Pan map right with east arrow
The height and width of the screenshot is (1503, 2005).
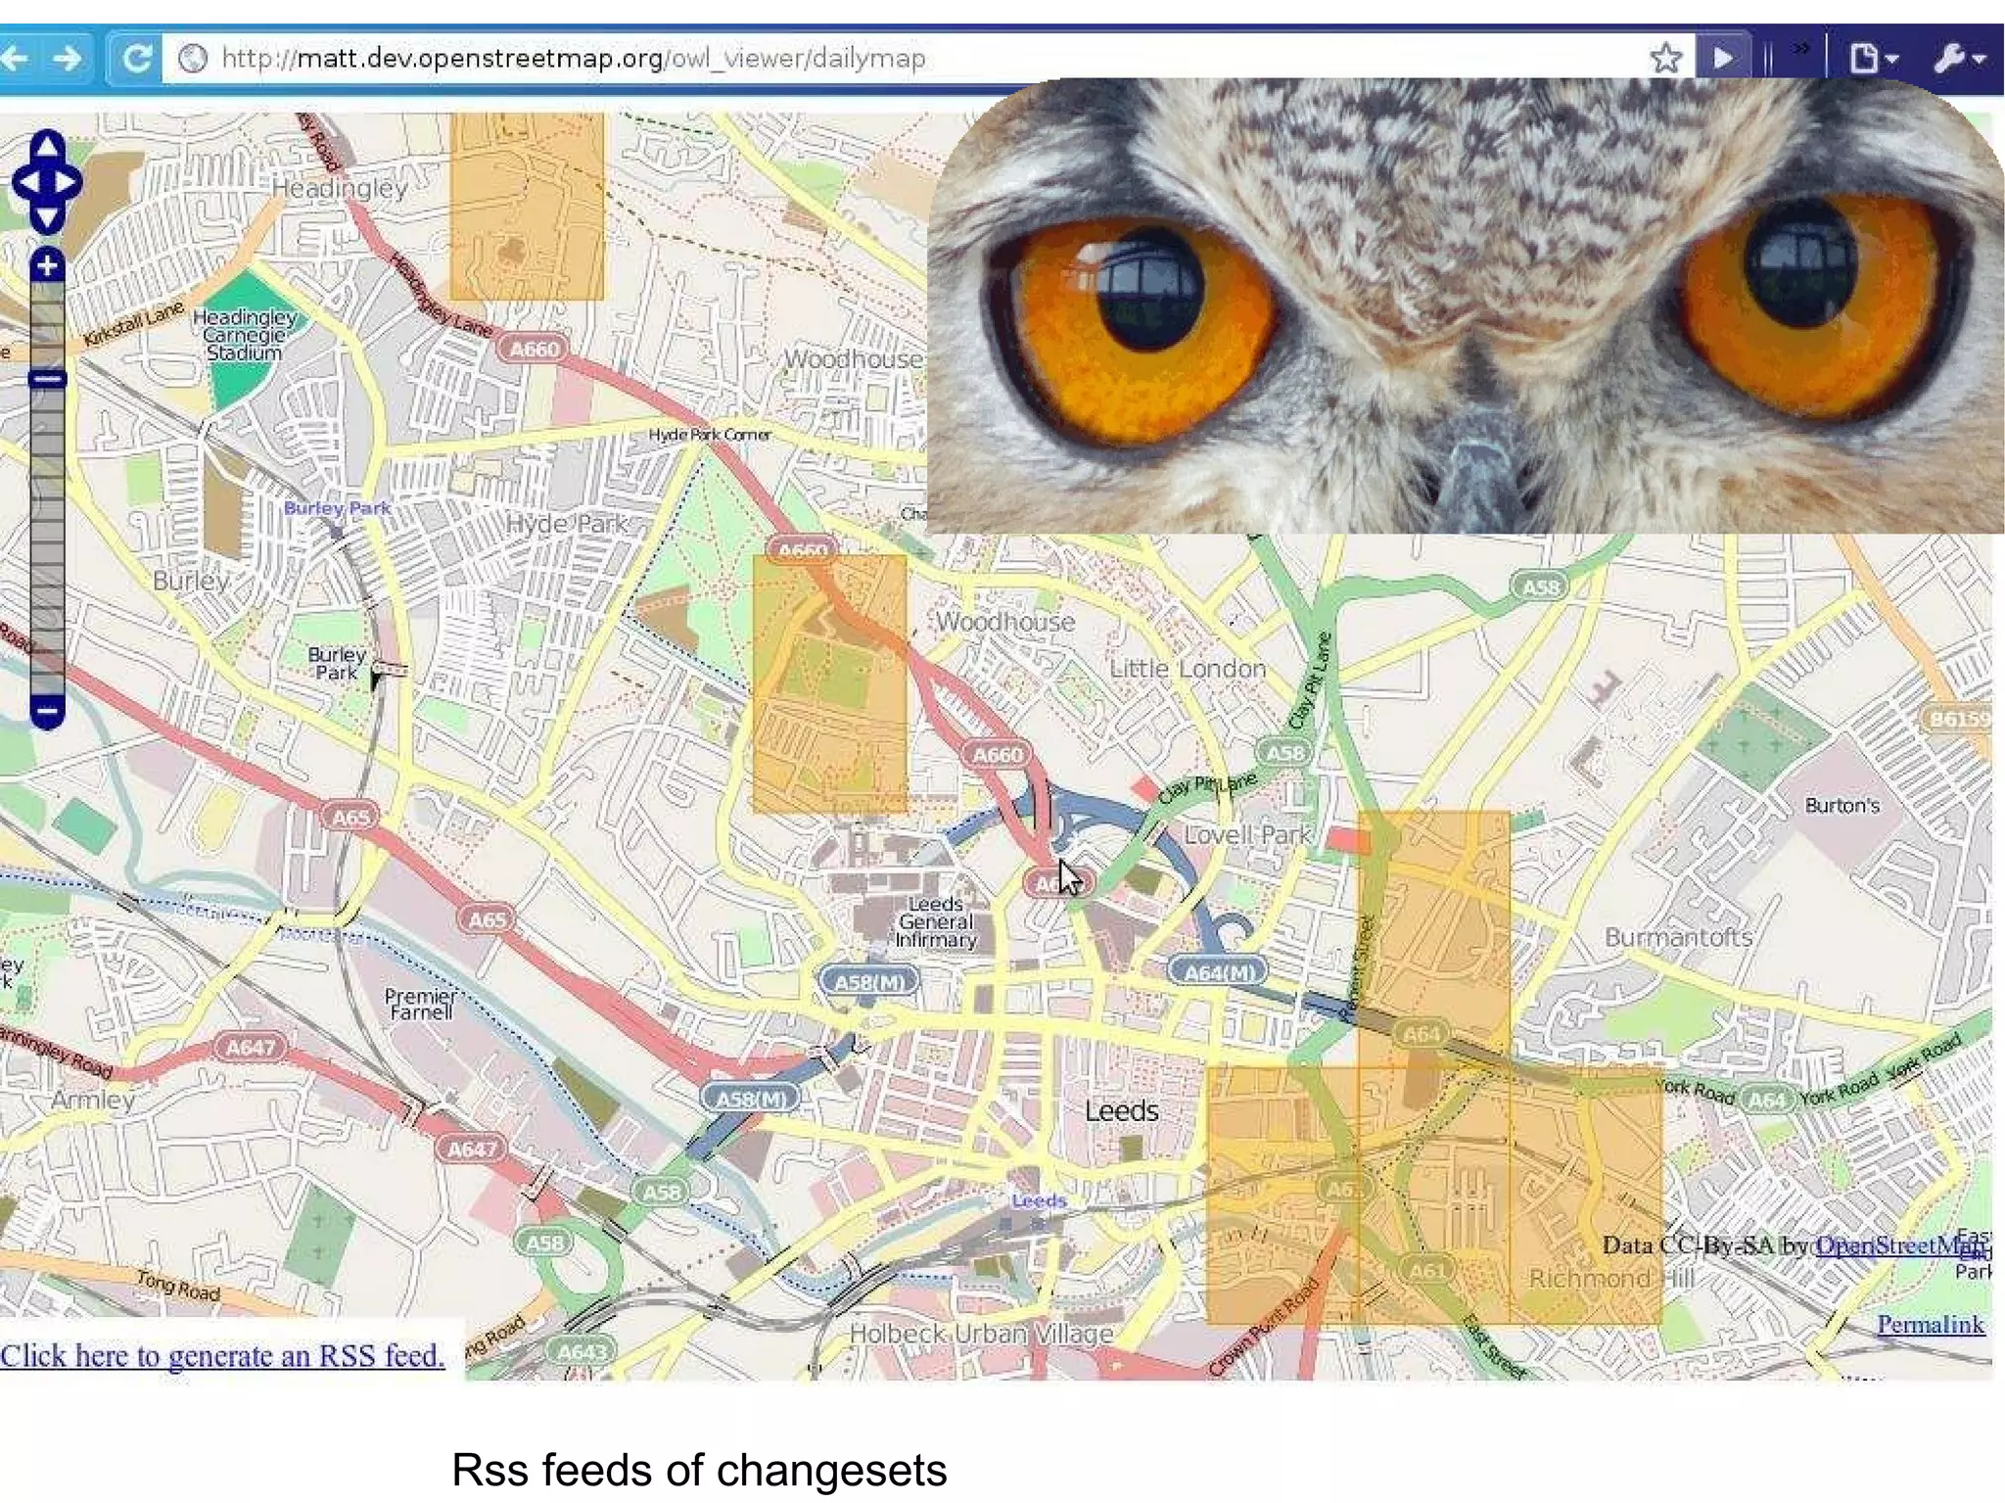[68, 182]
